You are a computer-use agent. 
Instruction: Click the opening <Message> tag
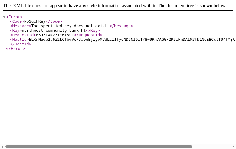click(21, 26)
